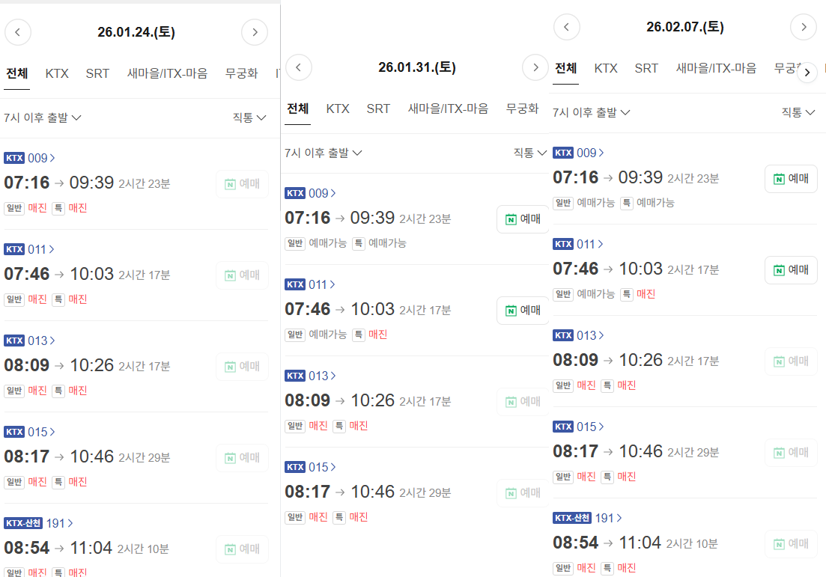This screenshot has height=577, width=826.
Task: Open 7시 이후 출발 dropdown under 26.02.07
Action: point(592,112)
